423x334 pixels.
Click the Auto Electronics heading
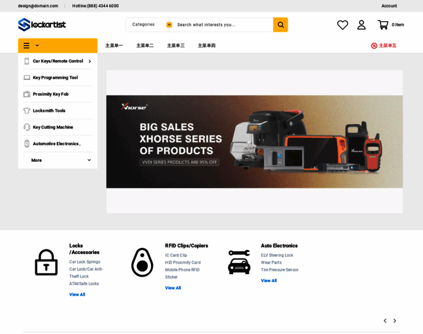[x=279, y=246]
